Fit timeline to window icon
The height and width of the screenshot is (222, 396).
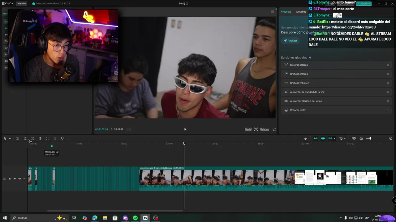(x=354, y=138)
